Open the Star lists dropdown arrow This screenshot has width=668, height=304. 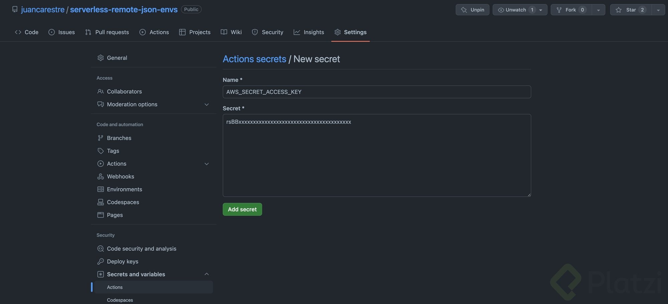(x=658, y=10)
